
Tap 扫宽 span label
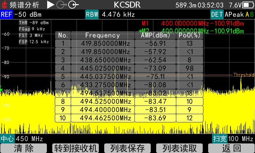pos(220,139)
